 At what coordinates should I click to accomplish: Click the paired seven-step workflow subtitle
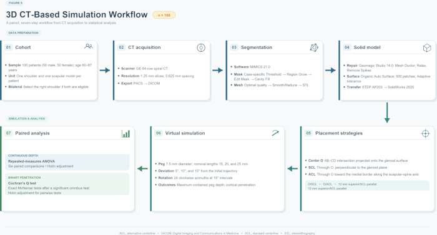(x=61, y=23)
